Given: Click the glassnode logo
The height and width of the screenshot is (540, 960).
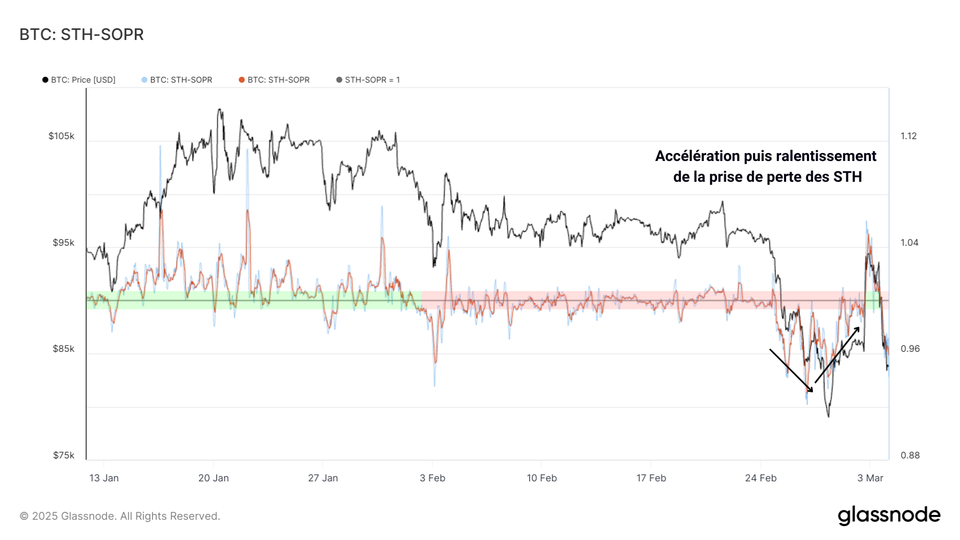Looking at the screenshot, I should [889, 515].
